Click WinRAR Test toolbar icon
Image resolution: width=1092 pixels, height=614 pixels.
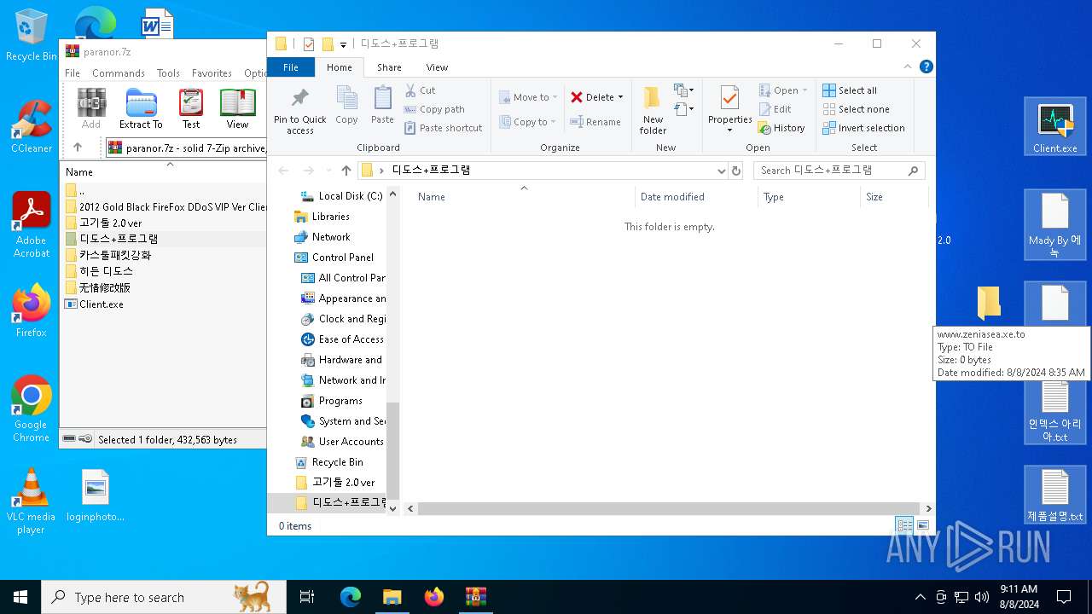pyautogui.click(x=191, y=108)
